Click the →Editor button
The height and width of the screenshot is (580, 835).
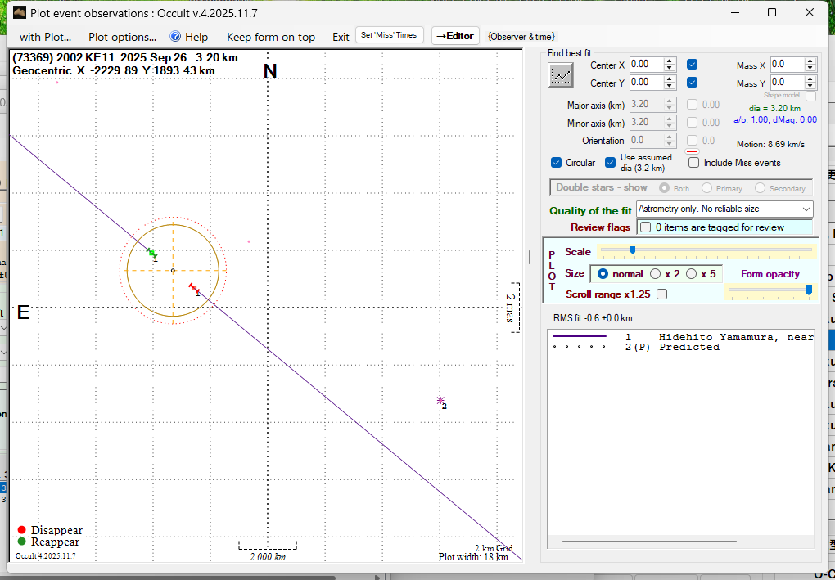[x=455, y=36]
